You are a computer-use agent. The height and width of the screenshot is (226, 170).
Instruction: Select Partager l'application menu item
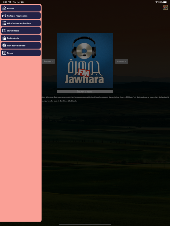tap(21, 16)
